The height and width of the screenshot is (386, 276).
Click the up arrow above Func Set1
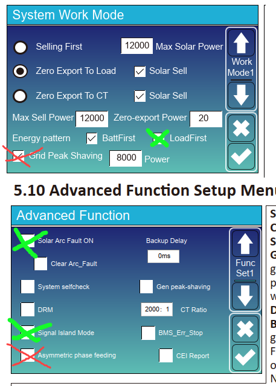245,244
